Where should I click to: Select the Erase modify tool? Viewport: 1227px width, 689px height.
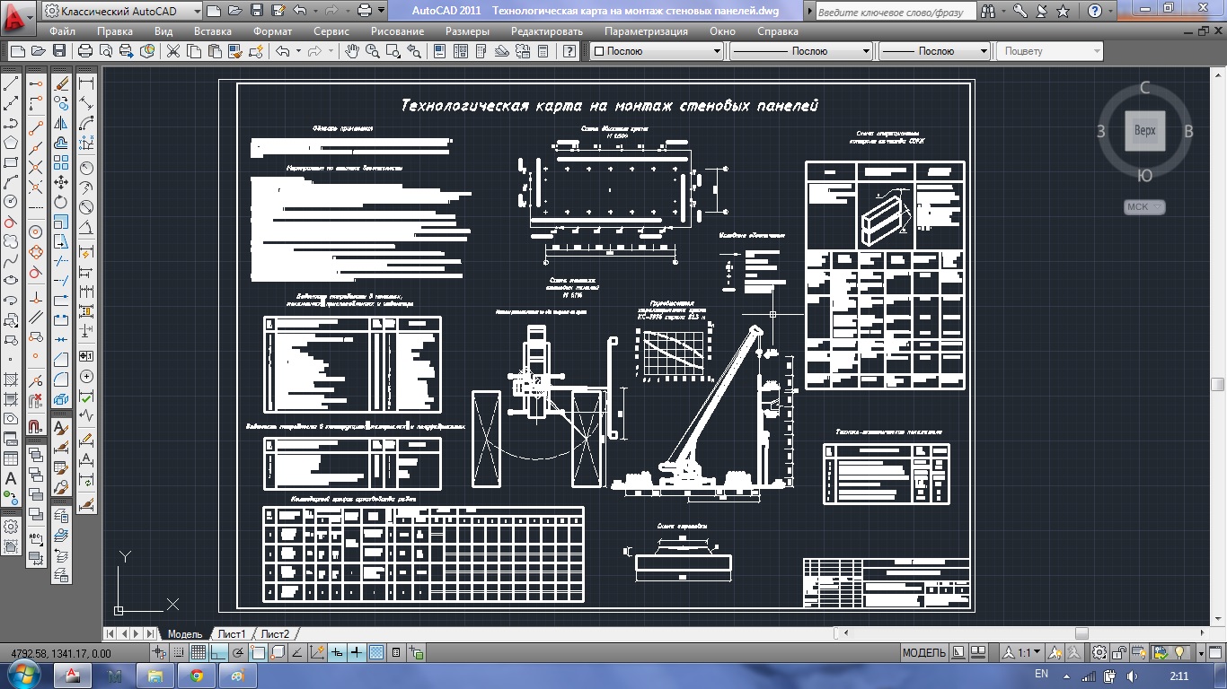click(x=61, y=83)
